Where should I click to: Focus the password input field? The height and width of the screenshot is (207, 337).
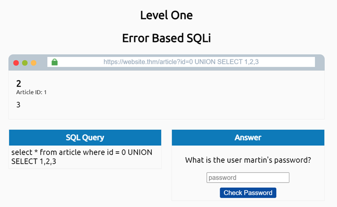[248, 178]
